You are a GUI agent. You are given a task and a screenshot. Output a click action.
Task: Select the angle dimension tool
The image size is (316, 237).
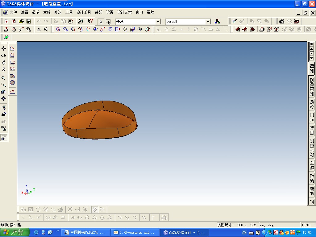(12, 69)
